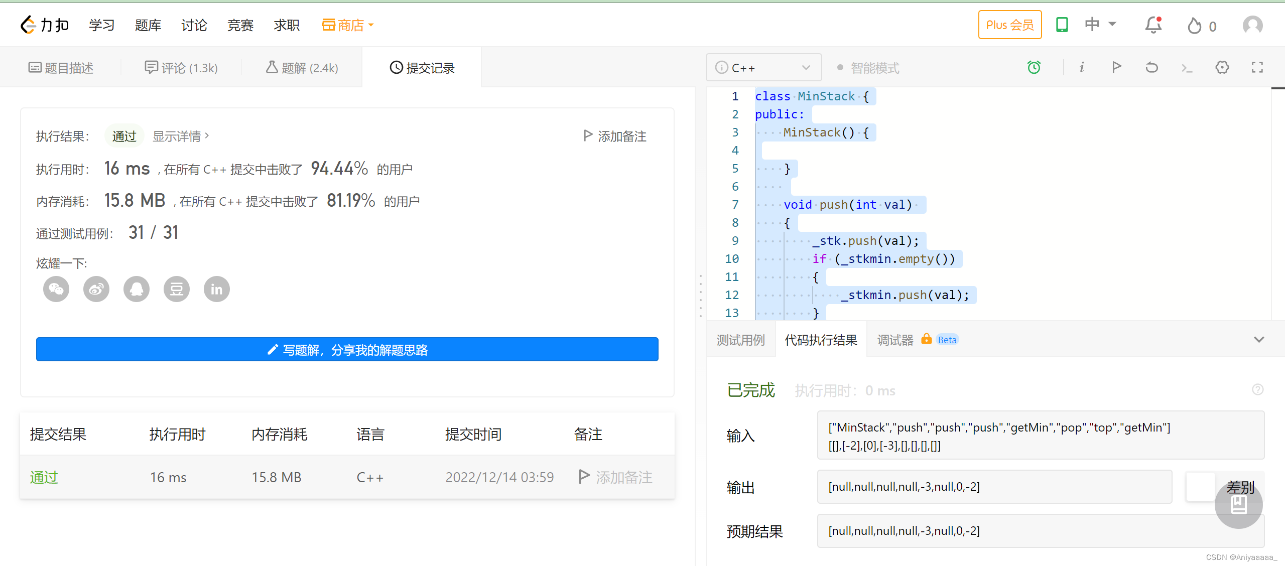Share result to Weibo
This screenshot has width=1285, height=566.
pyautogui.click(x=96, y=289)
